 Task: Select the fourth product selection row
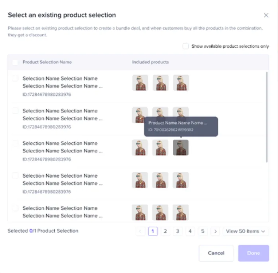pyautogui.click(x=15, y=175)
